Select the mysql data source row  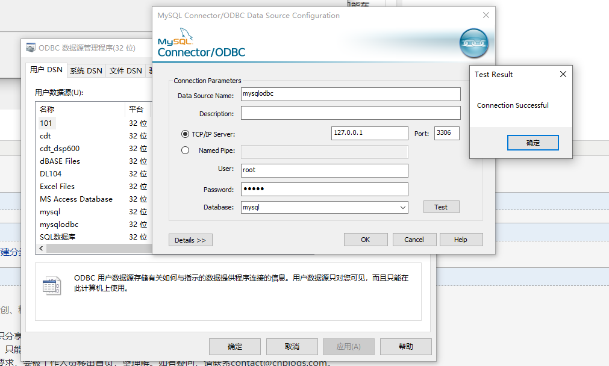[x=93, y=211]
